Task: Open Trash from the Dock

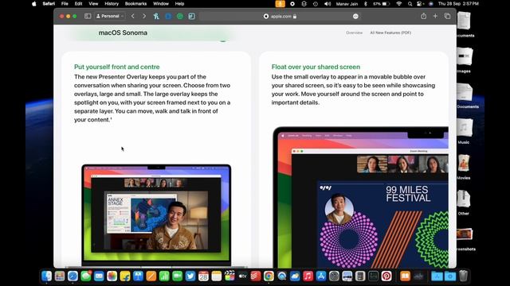Action: tap(464, 276)
